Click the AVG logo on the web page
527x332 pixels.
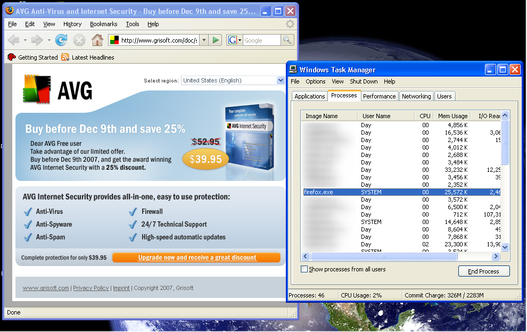click(57, 89)
